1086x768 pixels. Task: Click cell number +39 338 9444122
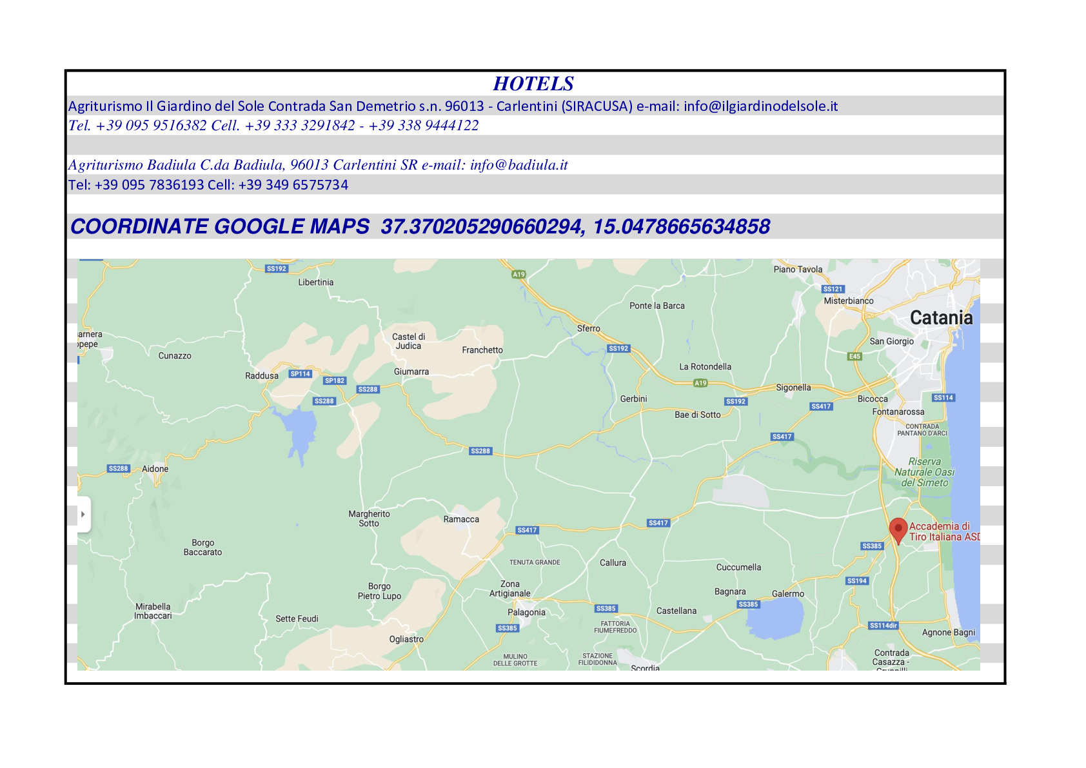(x=424, y=126)
